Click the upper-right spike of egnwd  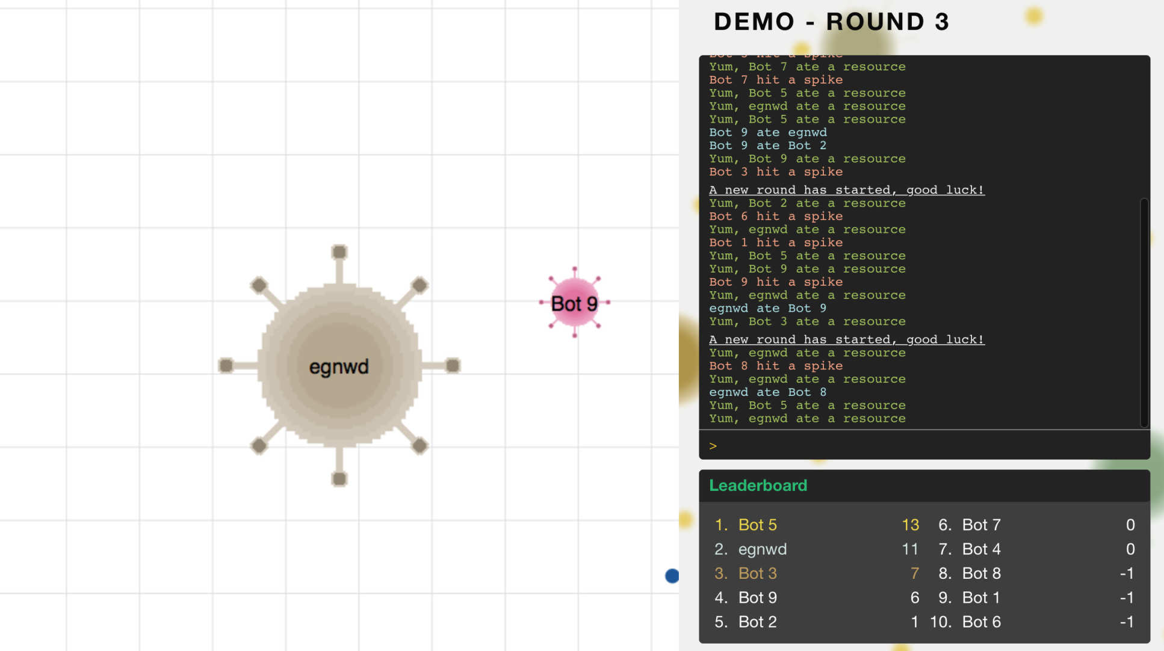coord(419,285)
